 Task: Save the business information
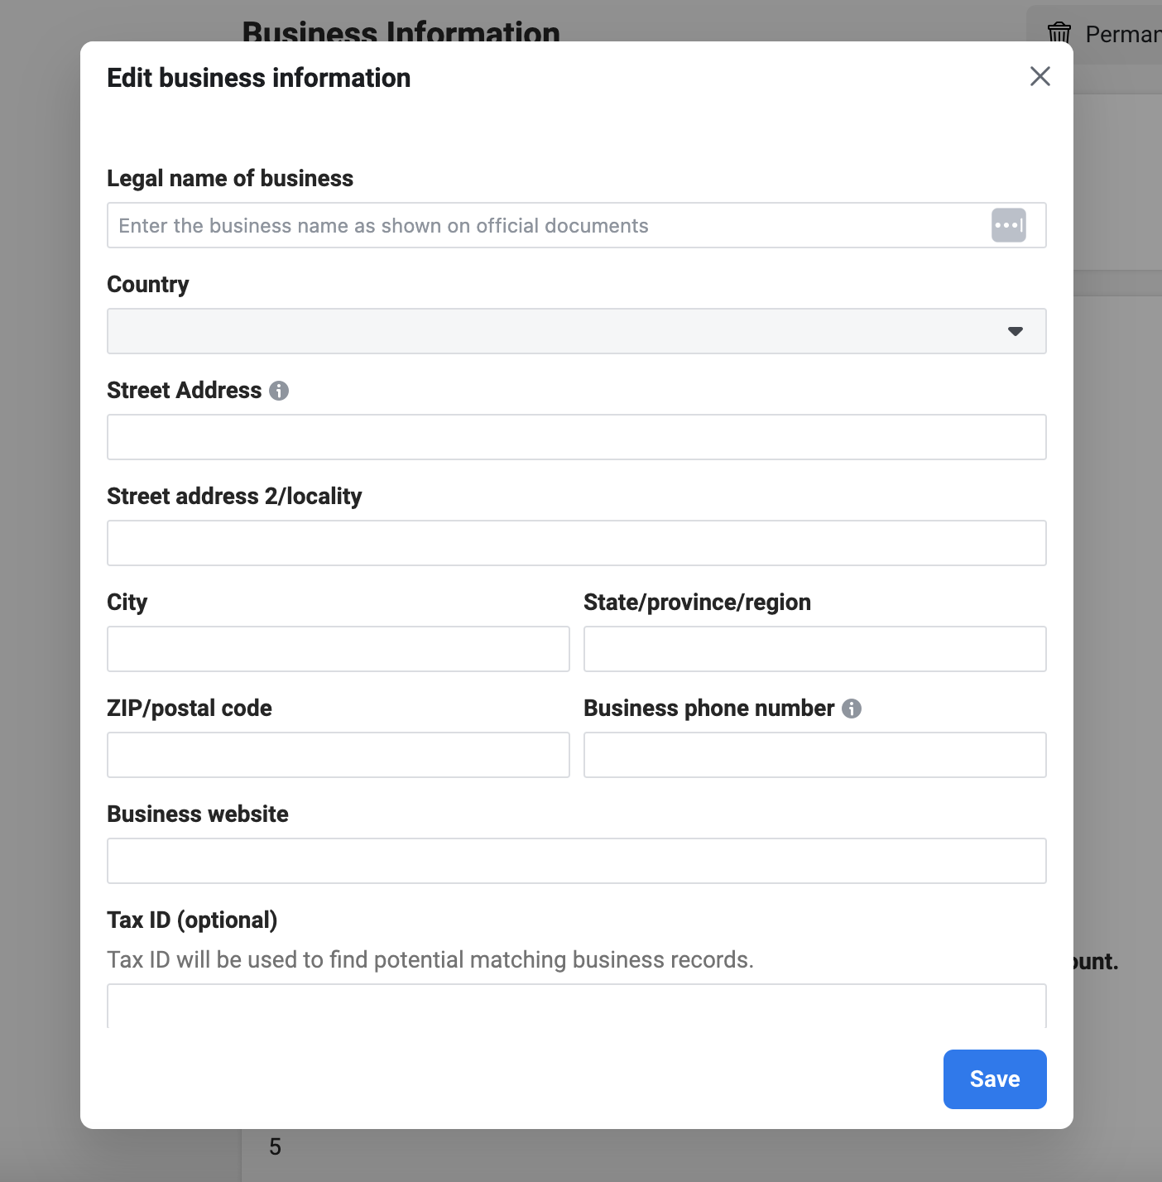[x=994, y=1079]
